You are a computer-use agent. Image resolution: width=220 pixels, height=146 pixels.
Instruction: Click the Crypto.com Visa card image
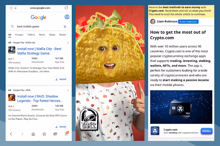pos(181,107)
